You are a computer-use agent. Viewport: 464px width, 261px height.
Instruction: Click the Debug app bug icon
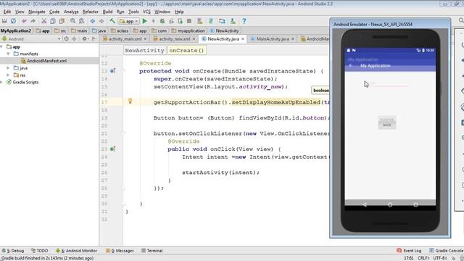coord(162,21)
